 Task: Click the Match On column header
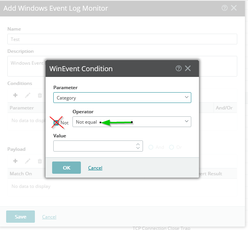[21, 174]
